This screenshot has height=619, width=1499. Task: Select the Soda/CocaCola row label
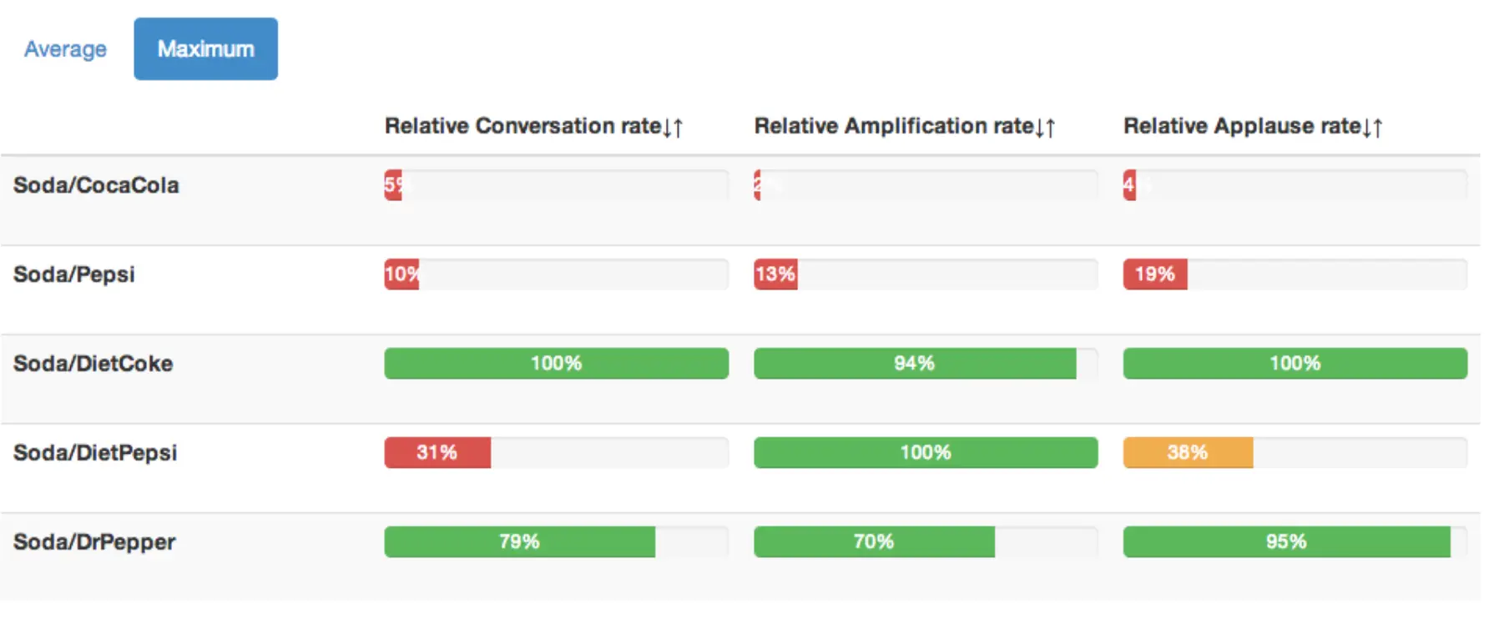pyautogui.click(x=96, y=185)
